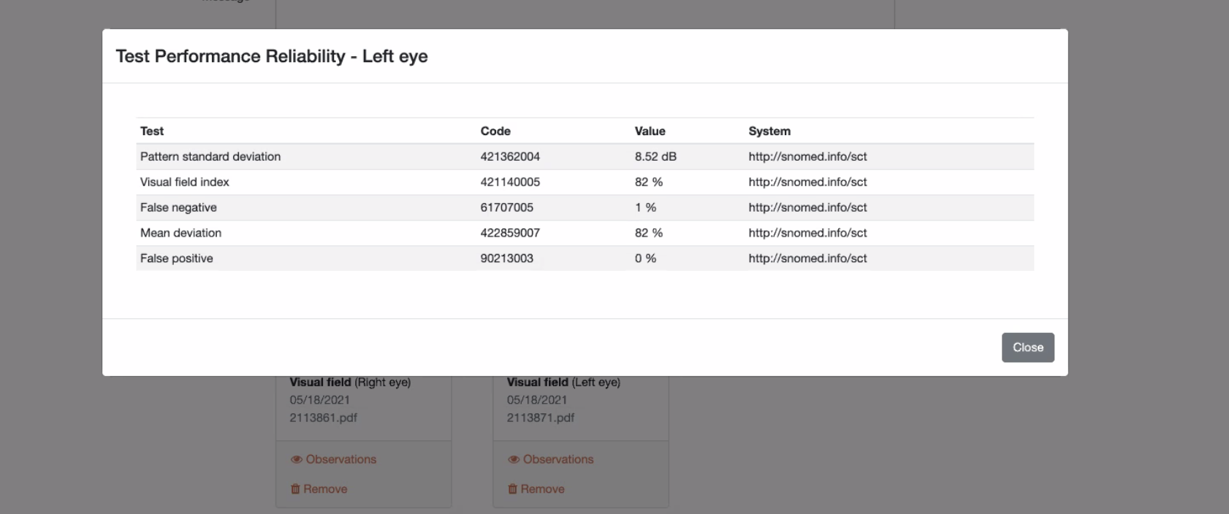Click the 'System' column header

(769, 131)
